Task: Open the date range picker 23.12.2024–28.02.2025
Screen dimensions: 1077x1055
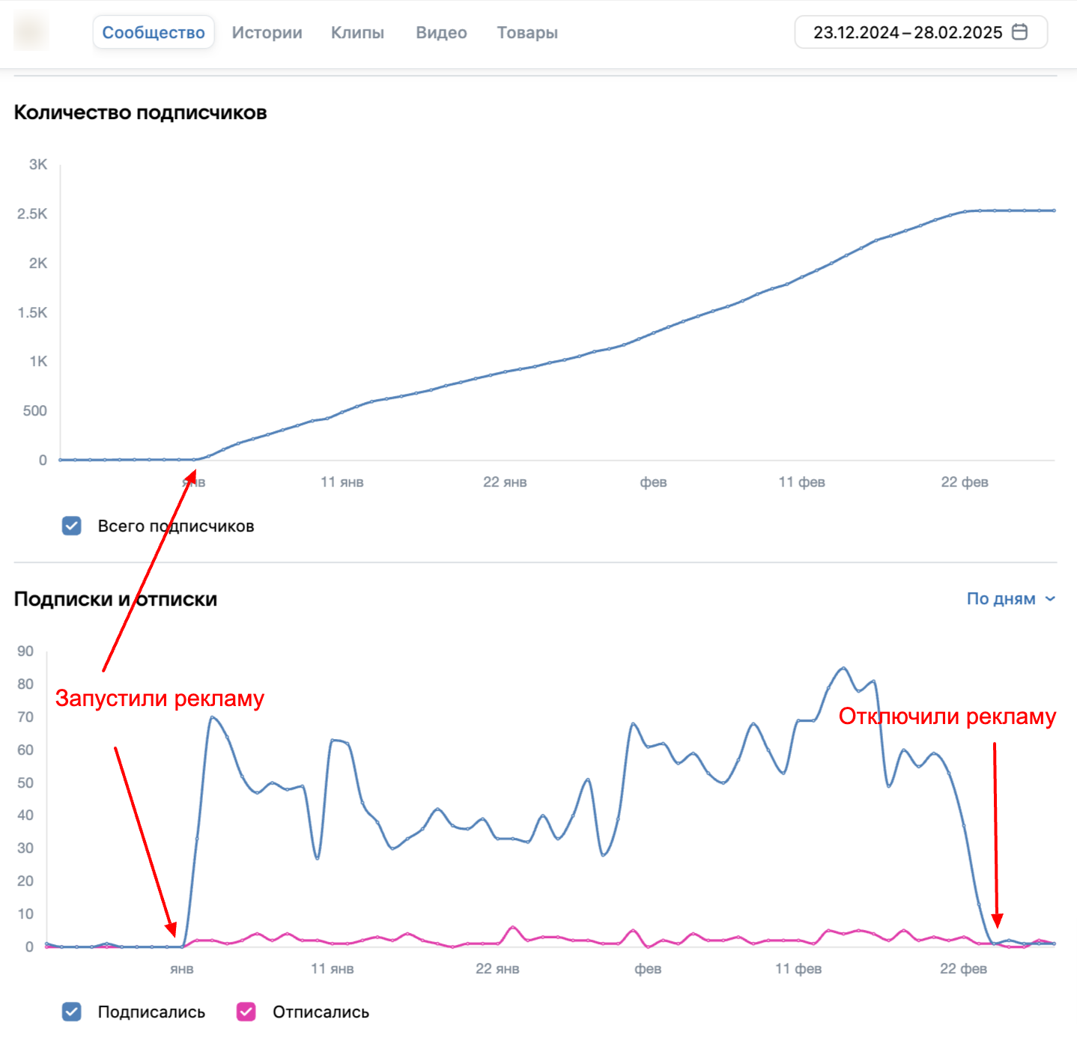Action: pos(920,32)
